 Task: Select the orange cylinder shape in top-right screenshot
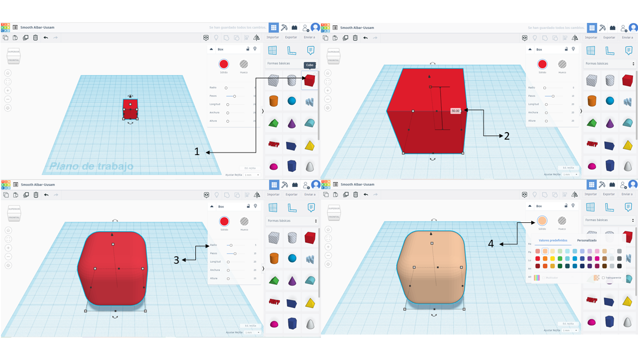(591, 101)
